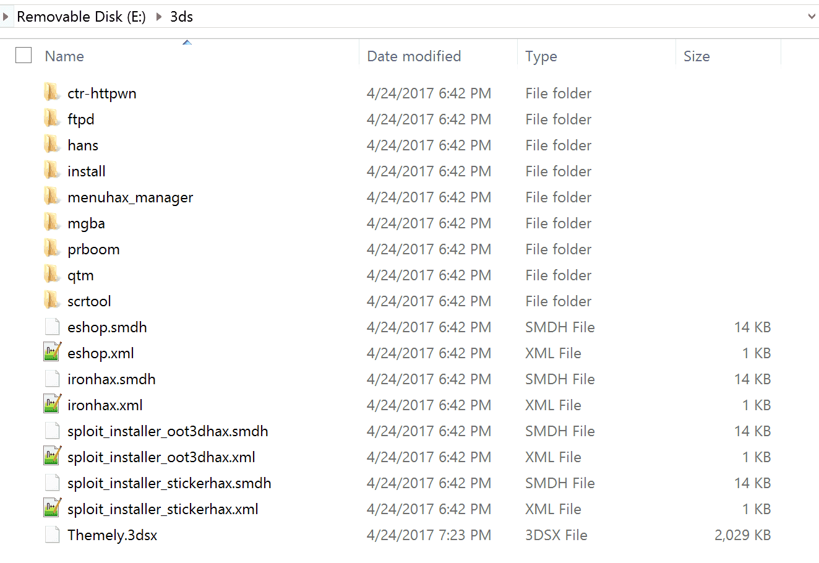
Task: Sort the list by Type column
Action: coord(541,56)
